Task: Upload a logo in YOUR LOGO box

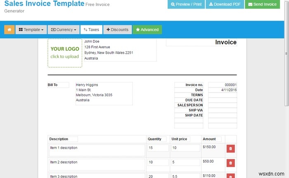Action: (65, 53)
